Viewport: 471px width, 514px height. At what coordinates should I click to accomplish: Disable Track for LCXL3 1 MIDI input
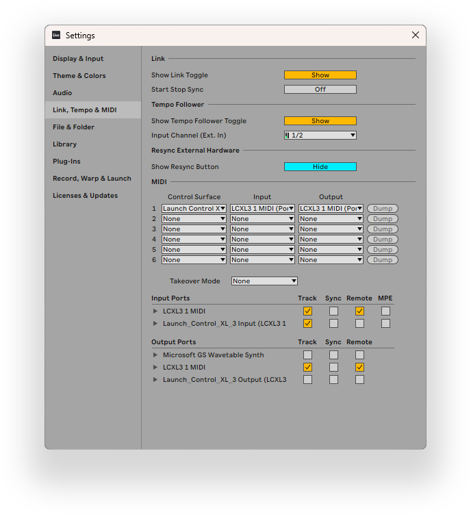pos(307,311)
